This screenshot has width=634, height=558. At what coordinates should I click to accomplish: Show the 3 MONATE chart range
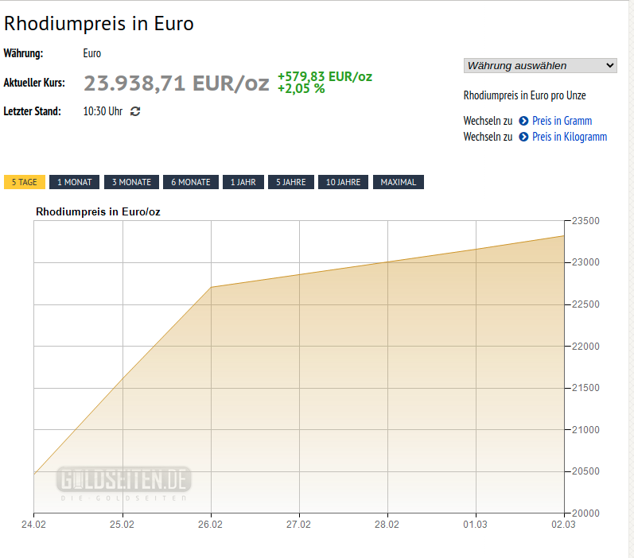coord(131,182)
